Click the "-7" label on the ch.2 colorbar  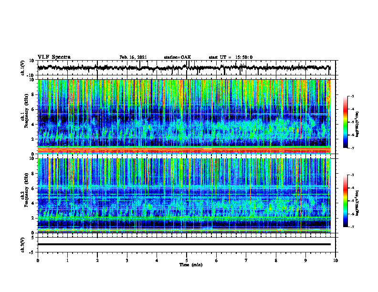352,227
